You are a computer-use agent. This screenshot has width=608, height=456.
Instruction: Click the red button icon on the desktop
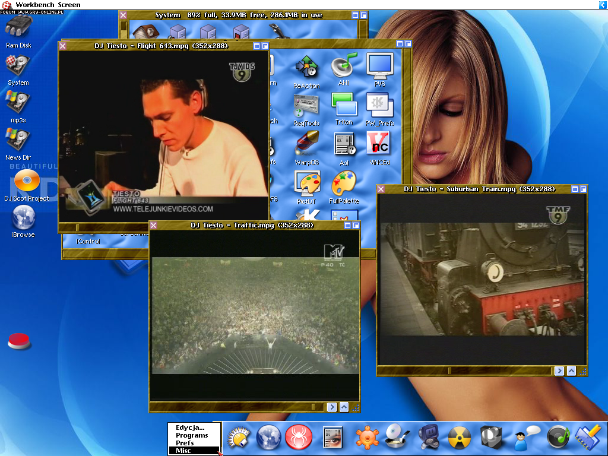click(x=18, y=341)
